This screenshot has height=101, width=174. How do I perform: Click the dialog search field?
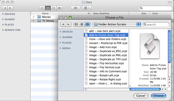[156, 24]
